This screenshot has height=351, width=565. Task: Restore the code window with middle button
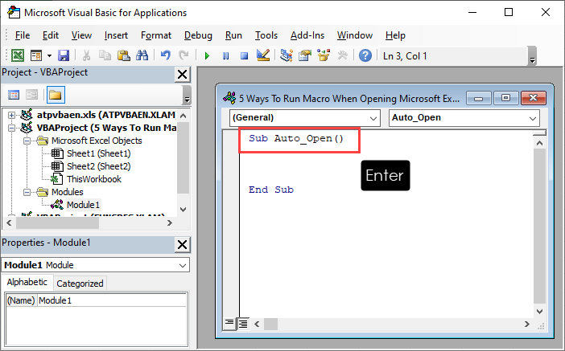[505, 98]
